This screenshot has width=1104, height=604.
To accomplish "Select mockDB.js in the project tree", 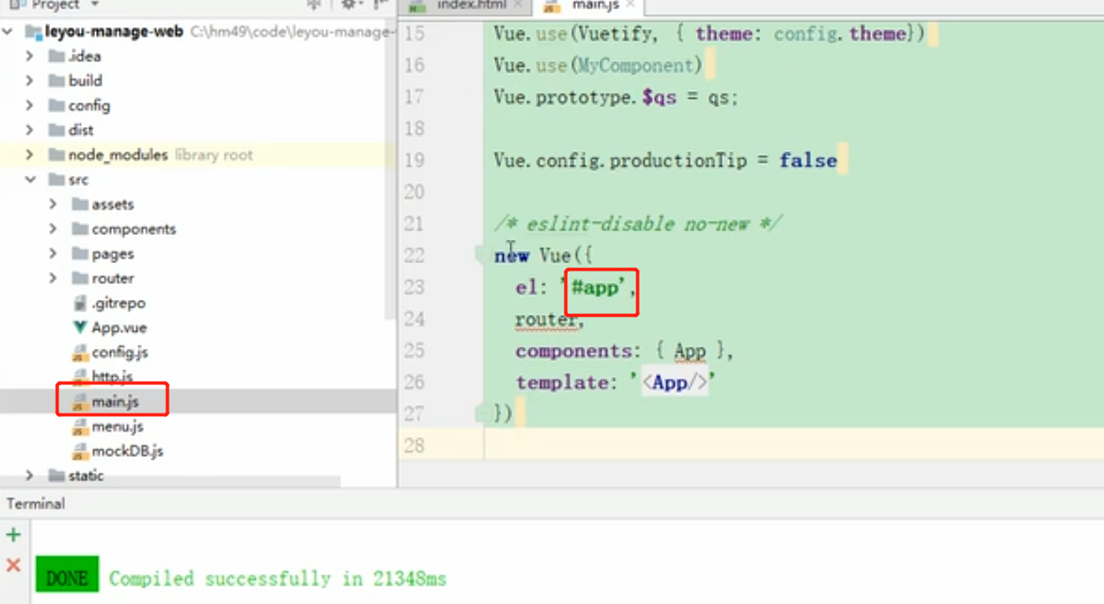I will coord(128,451).
